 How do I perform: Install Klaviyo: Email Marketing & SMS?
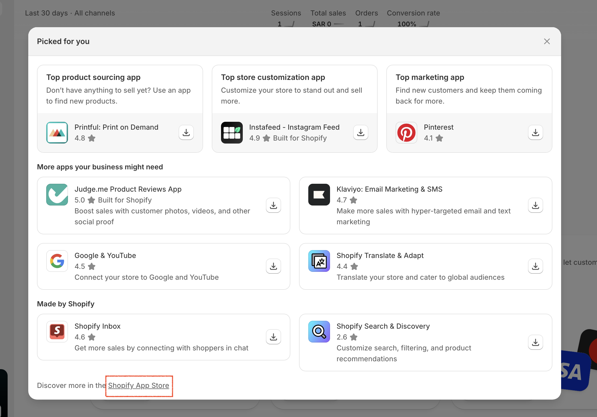tap(536, 206)
